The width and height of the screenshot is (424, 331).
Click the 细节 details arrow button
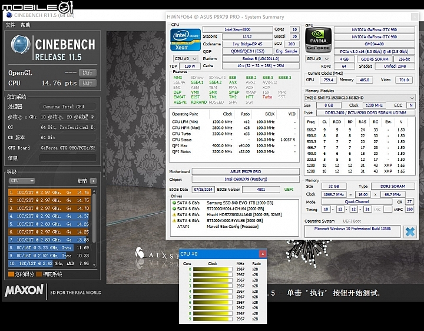click(x=93, y=181)
